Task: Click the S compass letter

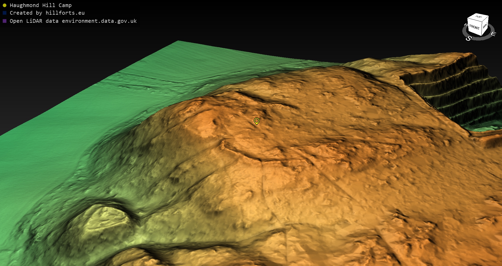Action: [x=469, y=38]
